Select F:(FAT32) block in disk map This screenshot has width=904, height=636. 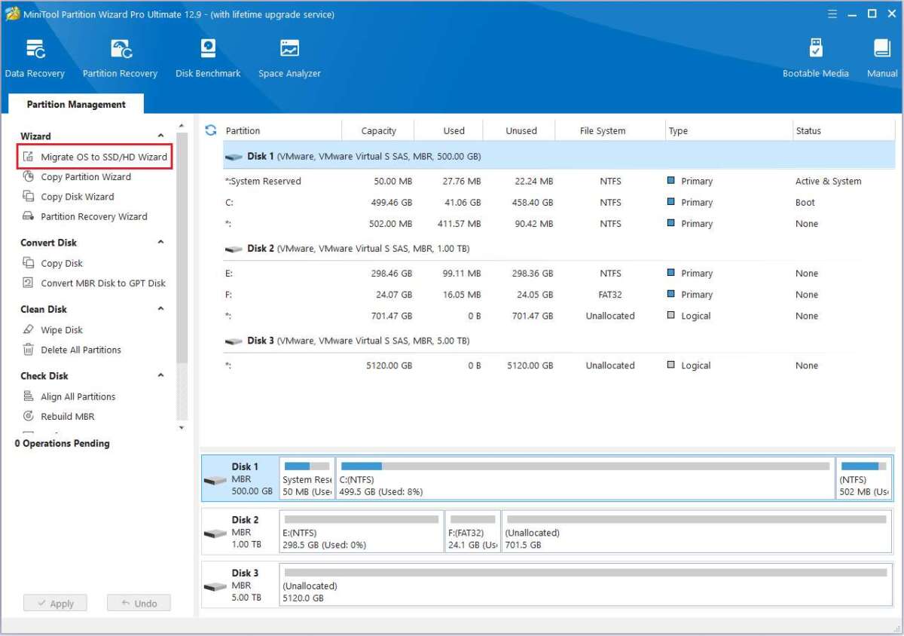[473, 531]
